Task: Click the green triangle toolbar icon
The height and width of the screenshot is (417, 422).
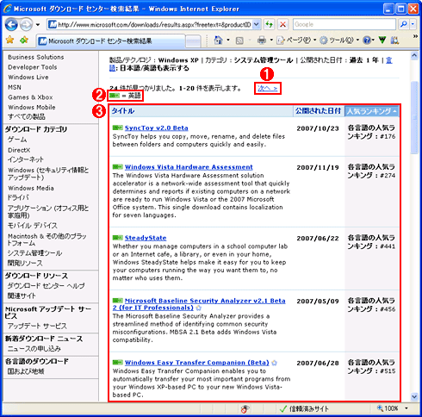Action: pyautogui.click(x=382, y=40)
